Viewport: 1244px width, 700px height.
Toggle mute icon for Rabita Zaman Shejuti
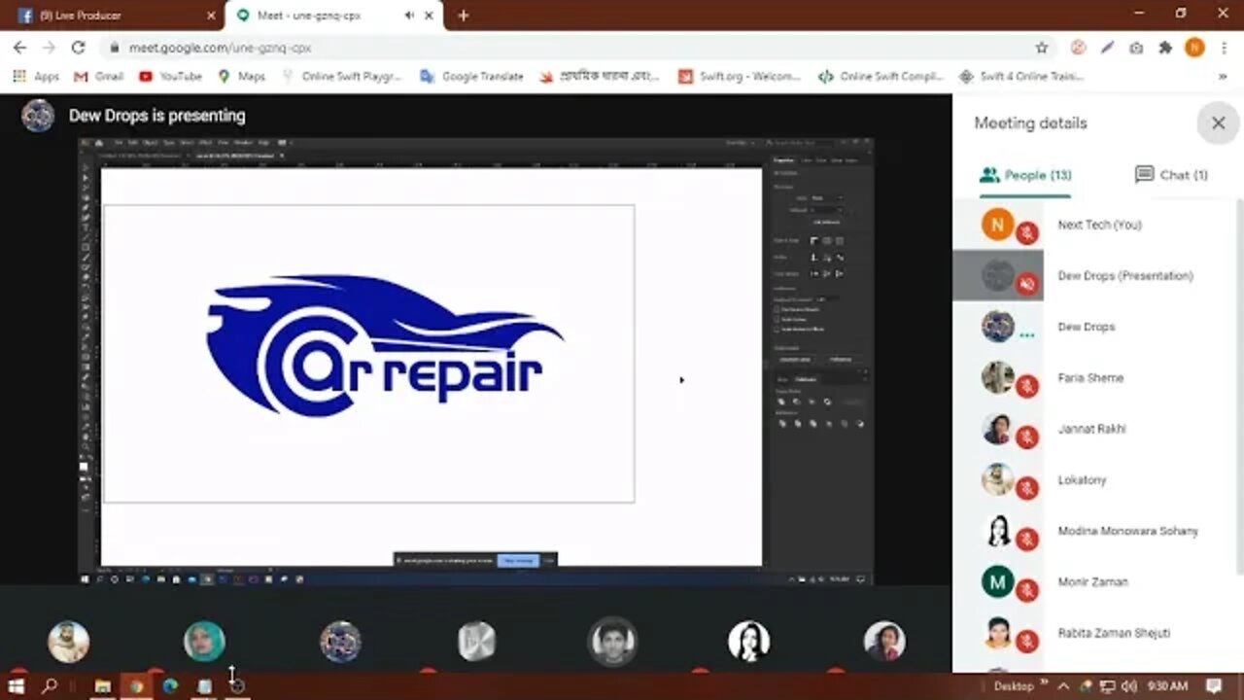click(x=1027, y=642)
